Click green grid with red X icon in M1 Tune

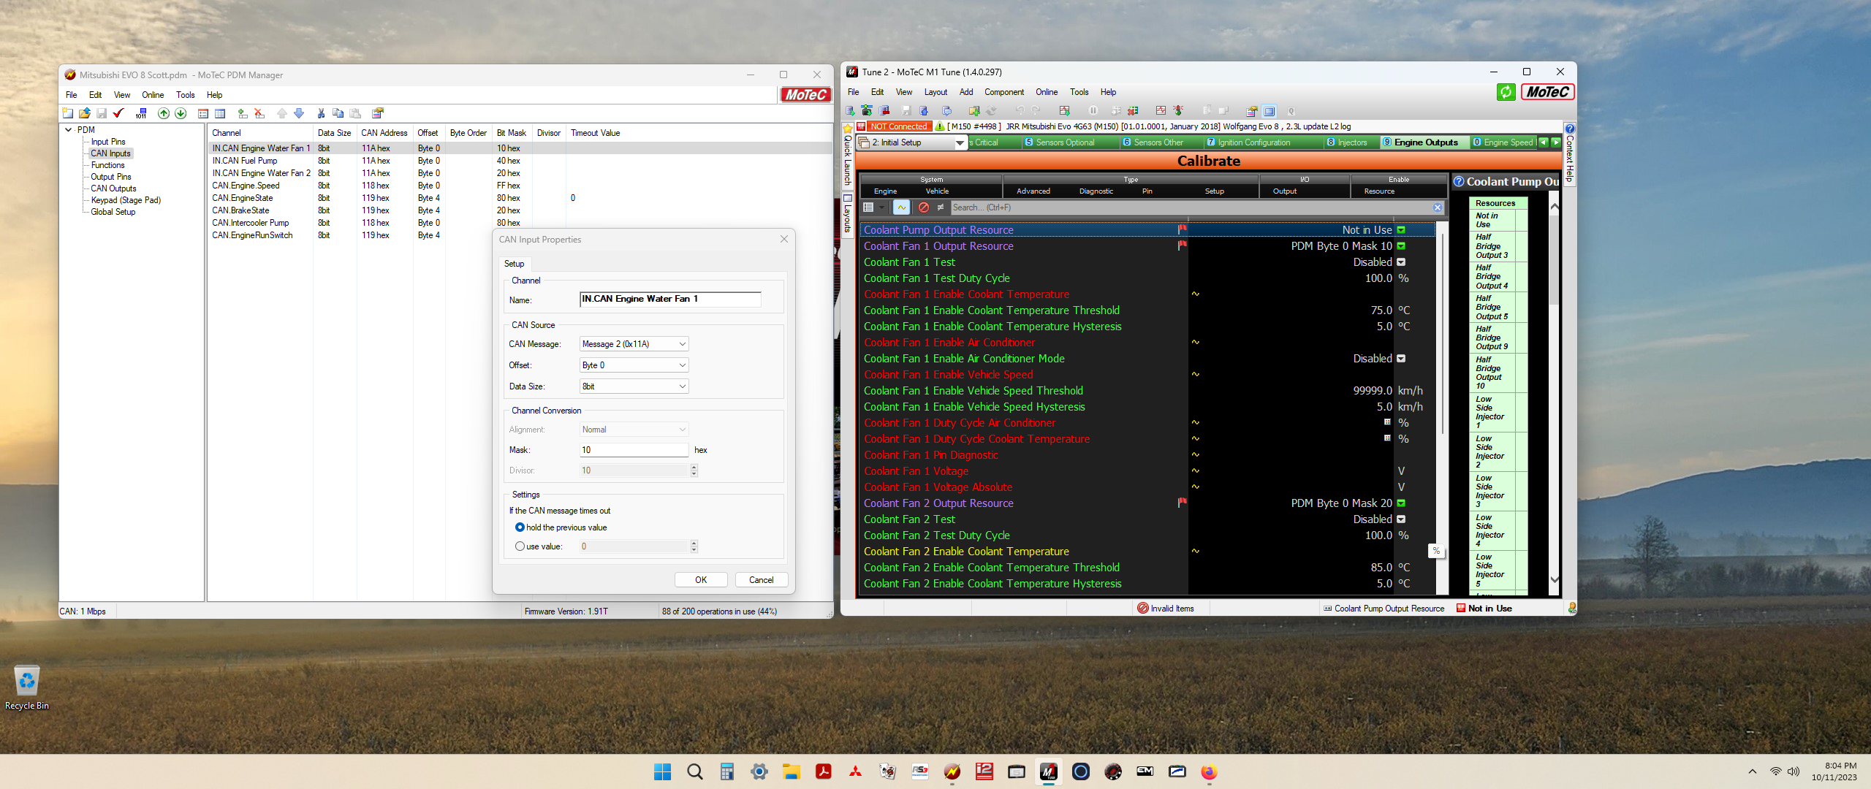click(1133, 111)
